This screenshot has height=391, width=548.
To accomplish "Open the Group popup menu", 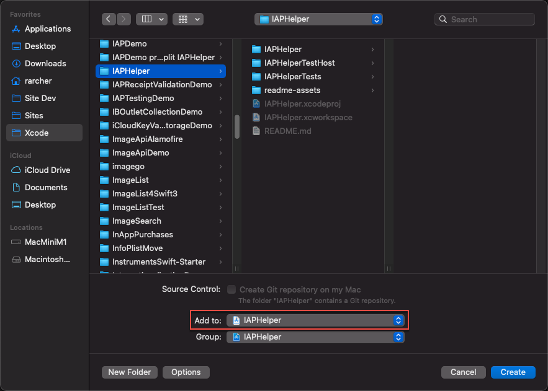I will 315,337.
